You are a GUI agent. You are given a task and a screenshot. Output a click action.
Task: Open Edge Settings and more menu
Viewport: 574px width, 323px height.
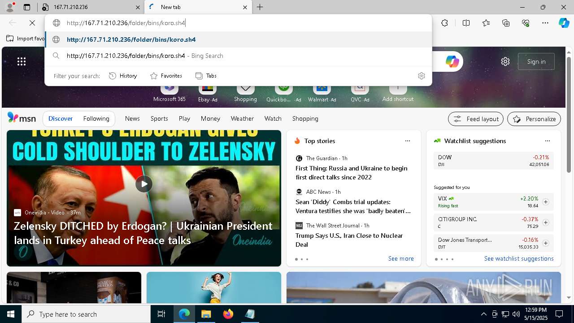pyautogui.click(x=545, y=23)
